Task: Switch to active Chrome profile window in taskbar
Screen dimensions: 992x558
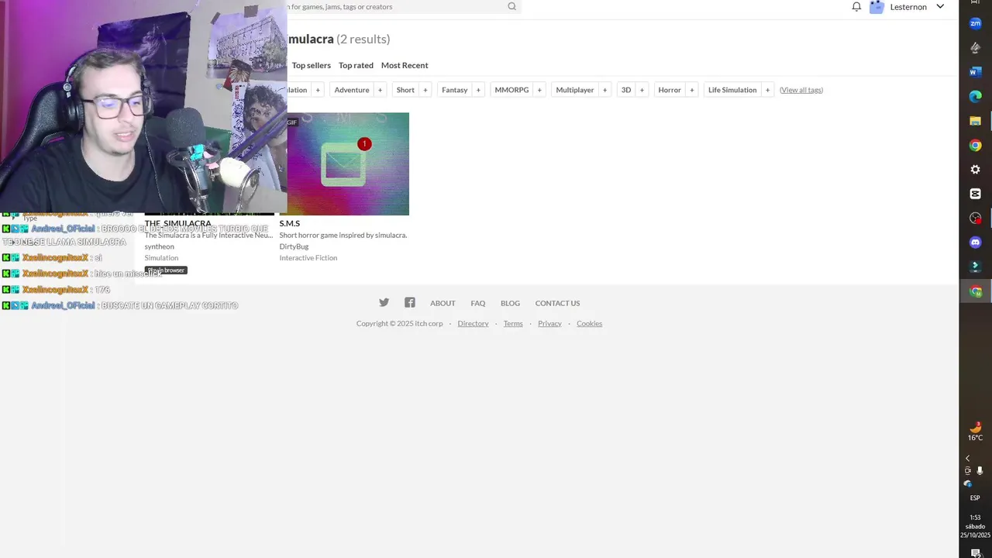Action: pyautogui.click(x=976, y=291)
